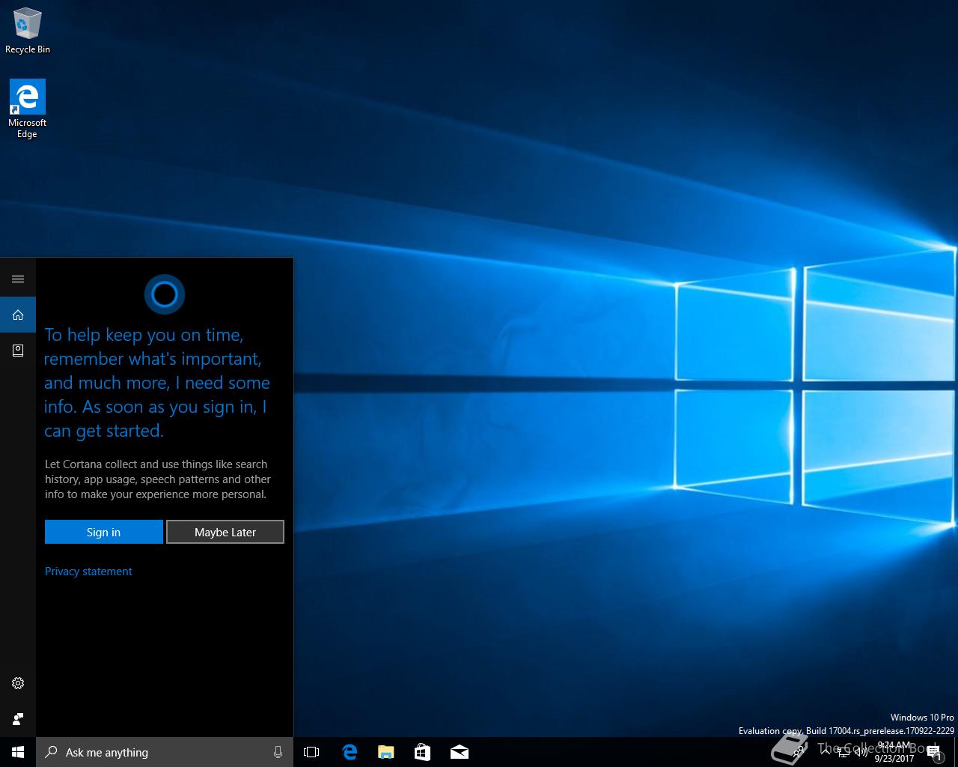958x767 pixels.
Task: Click the Sign in button
Action: coord(103,532)
